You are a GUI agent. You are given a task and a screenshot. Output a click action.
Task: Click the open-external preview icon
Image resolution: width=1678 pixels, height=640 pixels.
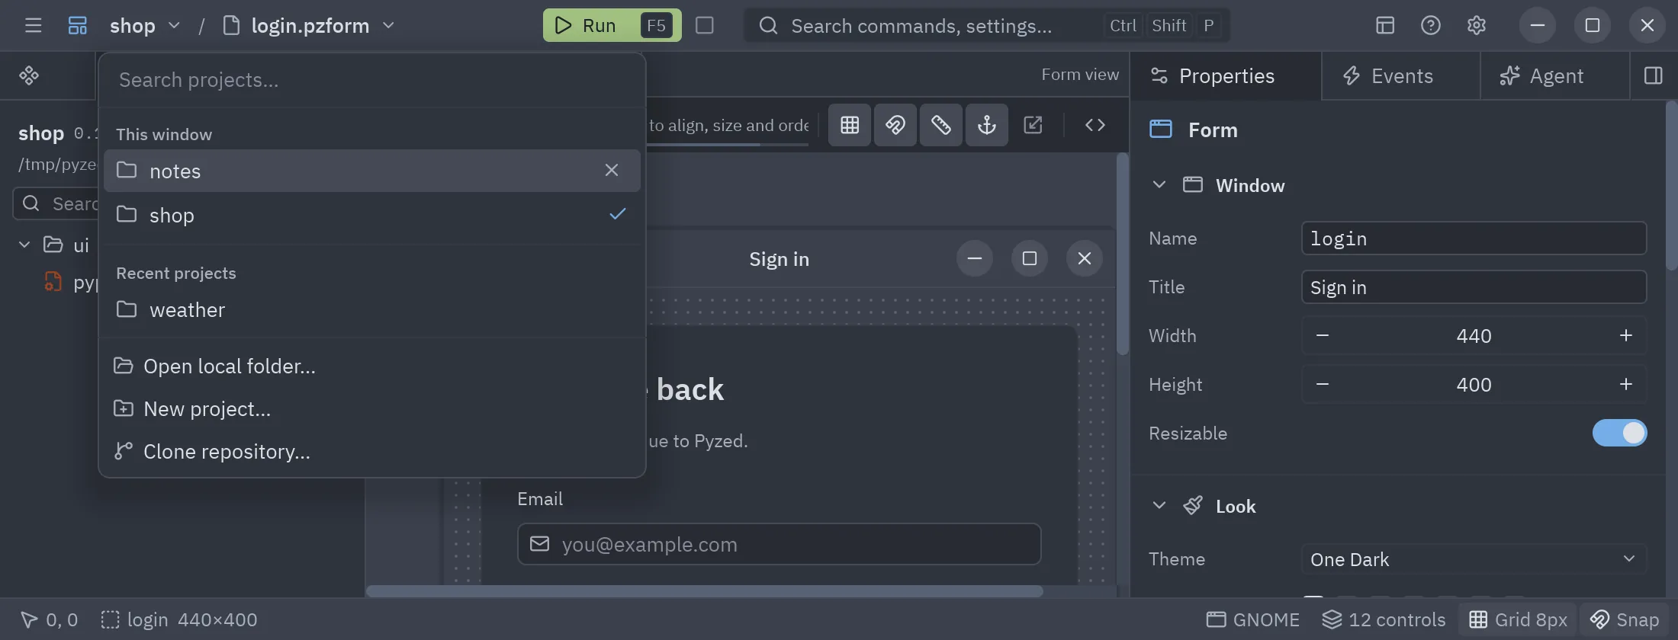point(1033,125)
